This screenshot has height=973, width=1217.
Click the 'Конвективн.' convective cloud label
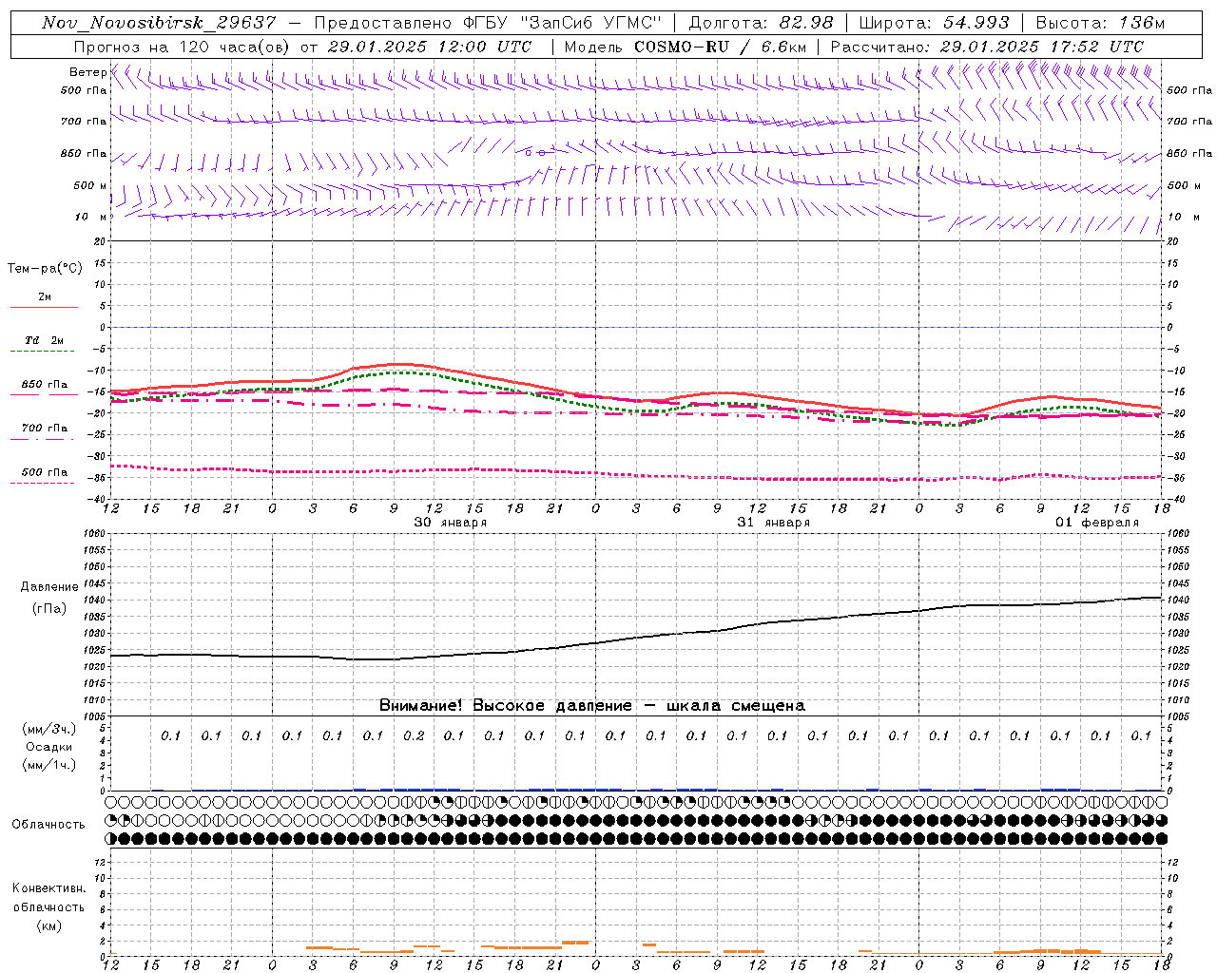coord(49,888)
